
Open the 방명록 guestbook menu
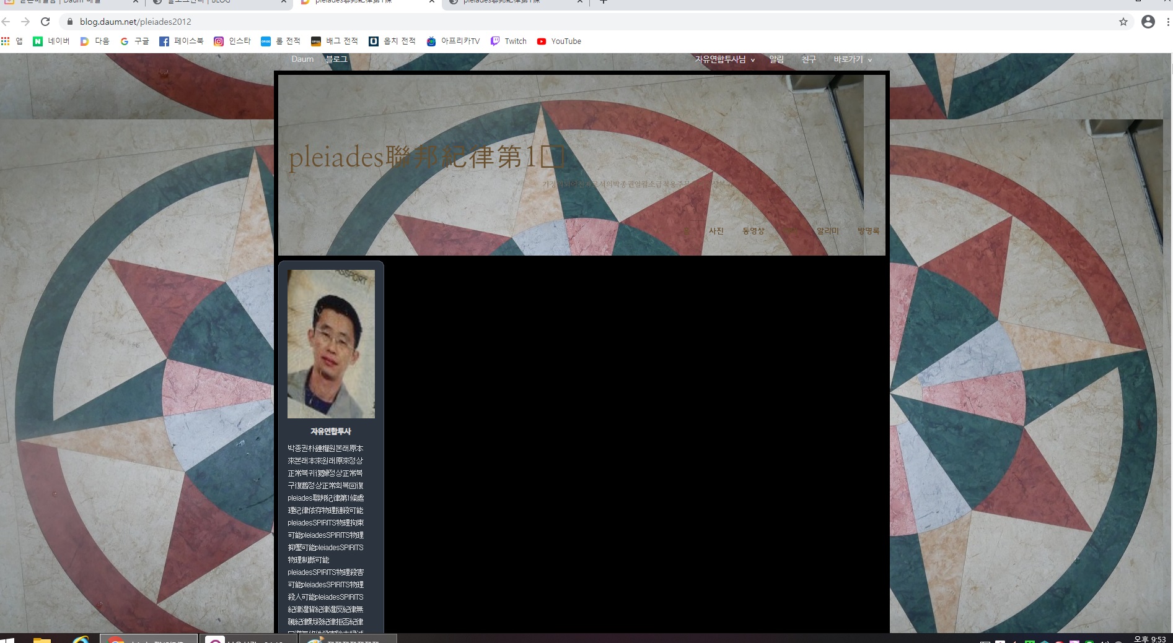pyautogui.click(x=868, y=231)
